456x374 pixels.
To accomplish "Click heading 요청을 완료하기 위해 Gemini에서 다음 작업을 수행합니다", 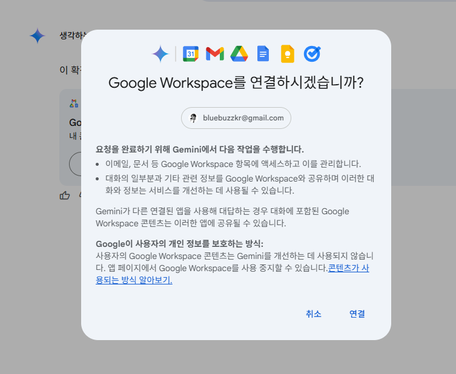I will 200,149.
